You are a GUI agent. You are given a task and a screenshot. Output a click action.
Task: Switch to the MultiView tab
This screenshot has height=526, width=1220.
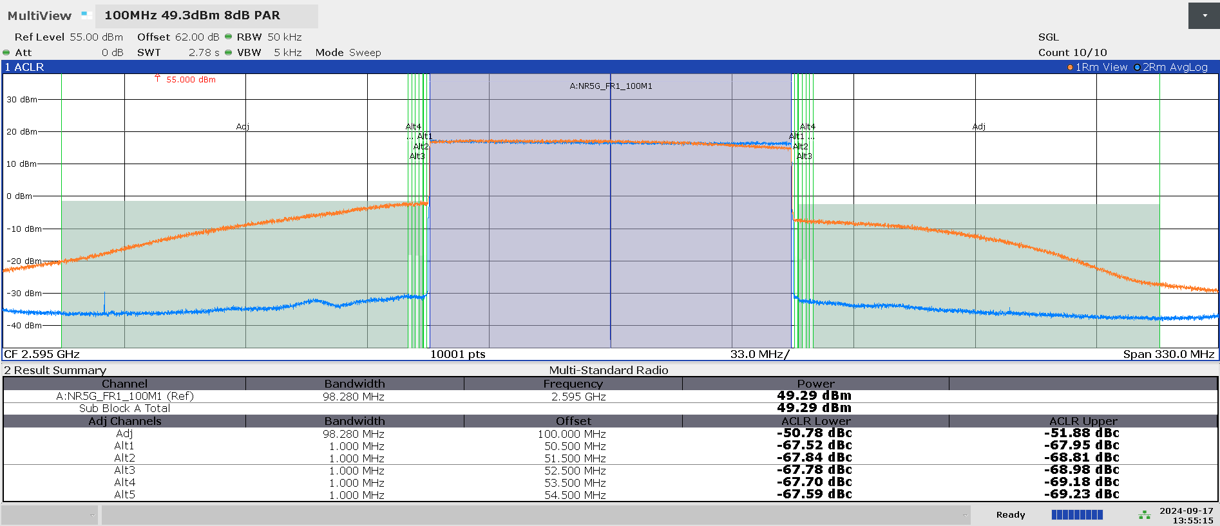(39, 15)
